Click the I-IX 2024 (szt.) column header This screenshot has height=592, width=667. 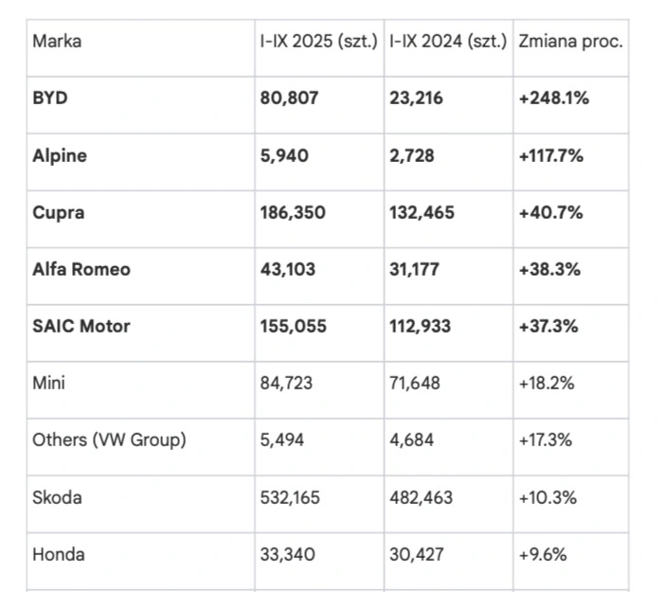[446, 42]
